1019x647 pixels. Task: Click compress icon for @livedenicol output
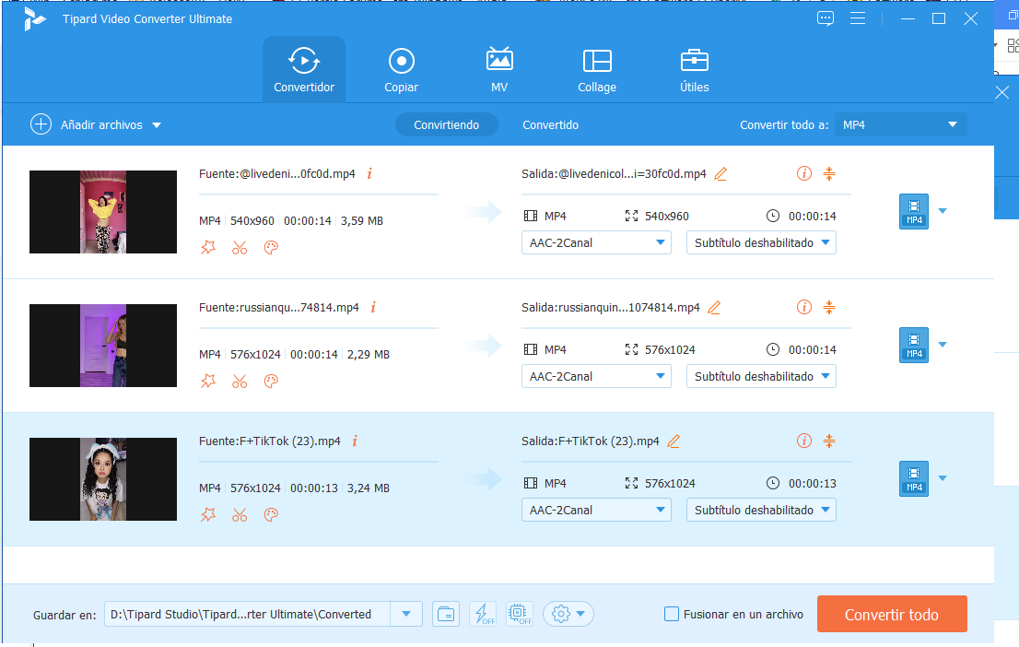click(x=829, y=173)
